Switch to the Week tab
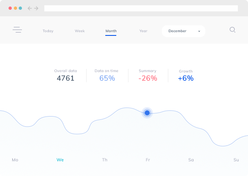 coord(80,31)
